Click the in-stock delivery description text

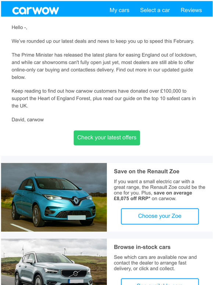(x=155, y=263)
